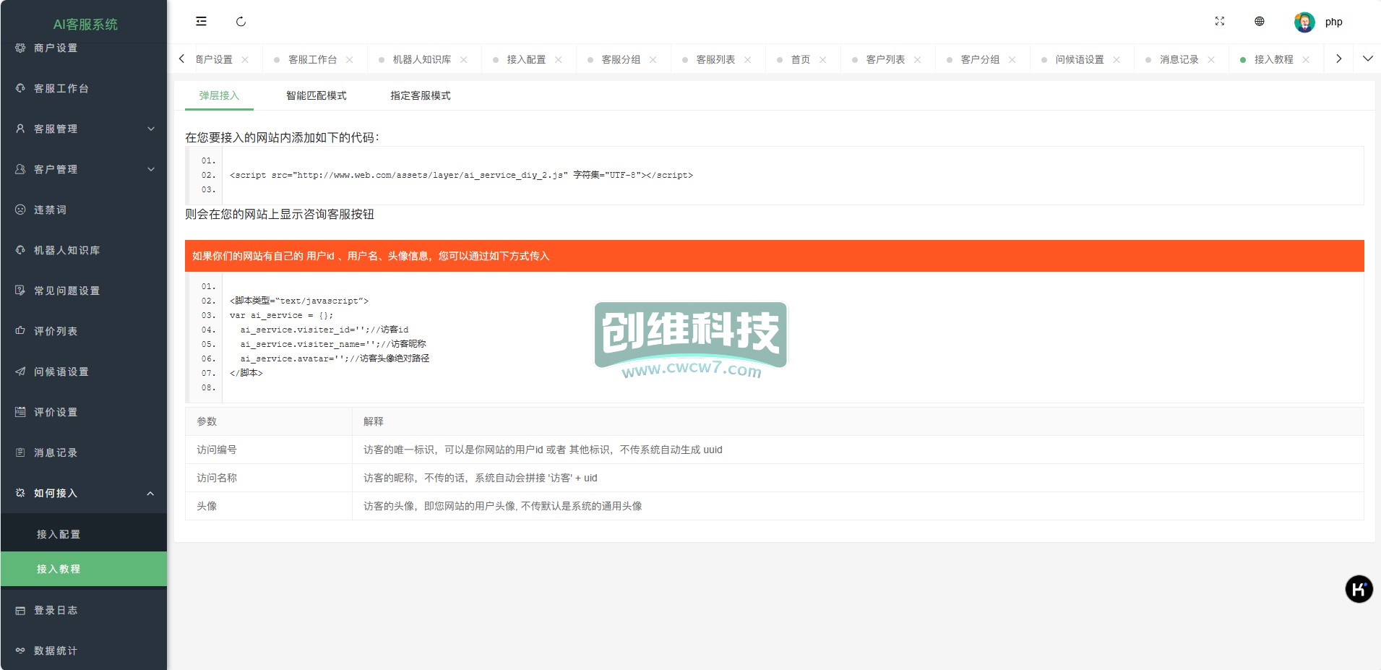Close the 接入配置 tab
This screenshot has width=1381, height=670.
559,59
